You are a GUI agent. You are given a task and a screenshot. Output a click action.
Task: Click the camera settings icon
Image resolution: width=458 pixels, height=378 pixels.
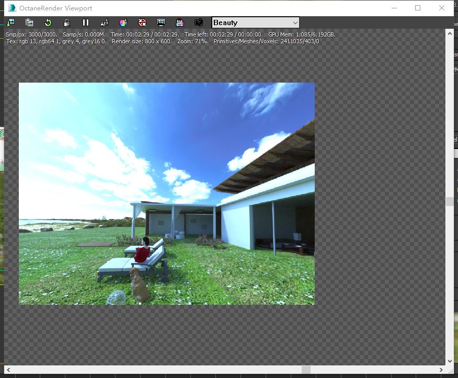tap(199, 22)
